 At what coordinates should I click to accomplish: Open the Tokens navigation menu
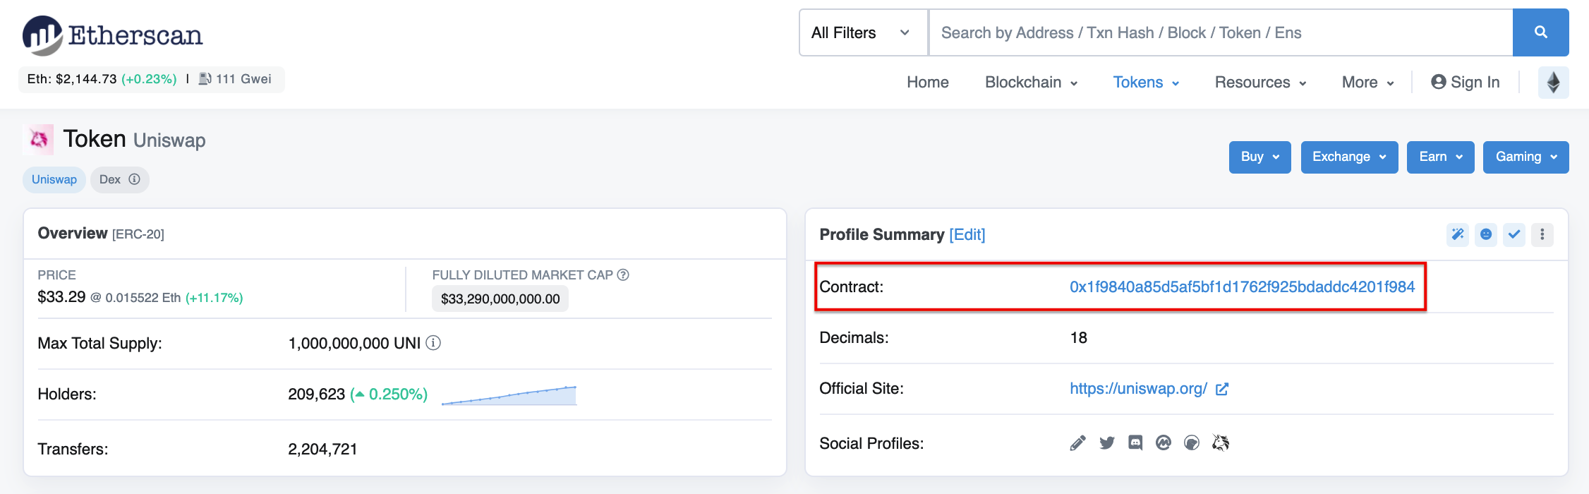tap(1146, 83)
